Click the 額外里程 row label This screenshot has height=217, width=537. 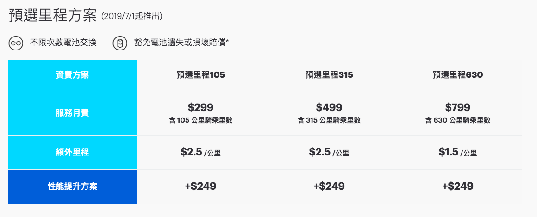(x=72, y=152)
